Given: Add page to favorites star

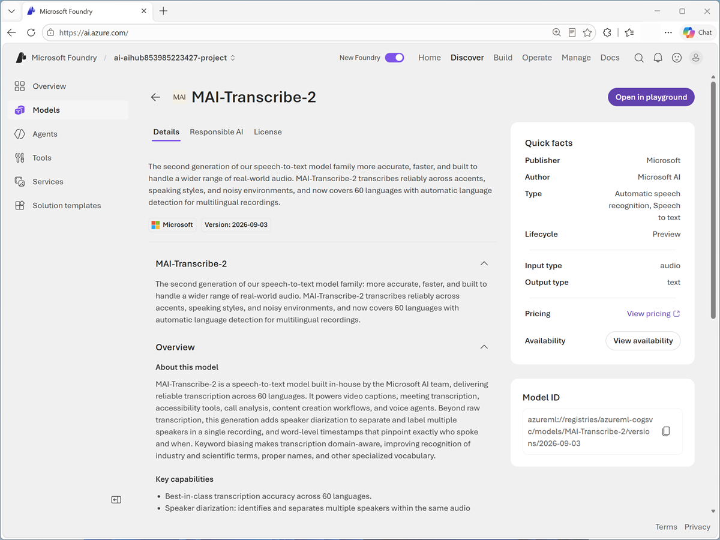Looking at the screenshot, I should (x=587, y=32).
